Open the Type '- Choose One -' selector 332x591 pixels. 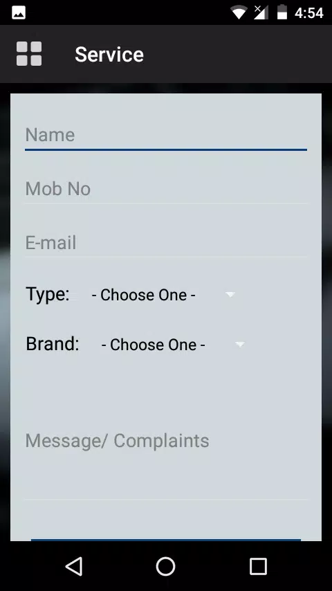tap(163, 295)
